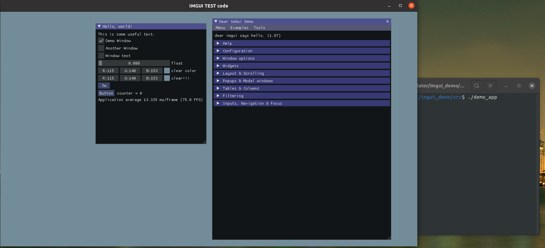Grab the Hello, world! window resize grip
Viewport: 545px width, 248px height.
204,142
